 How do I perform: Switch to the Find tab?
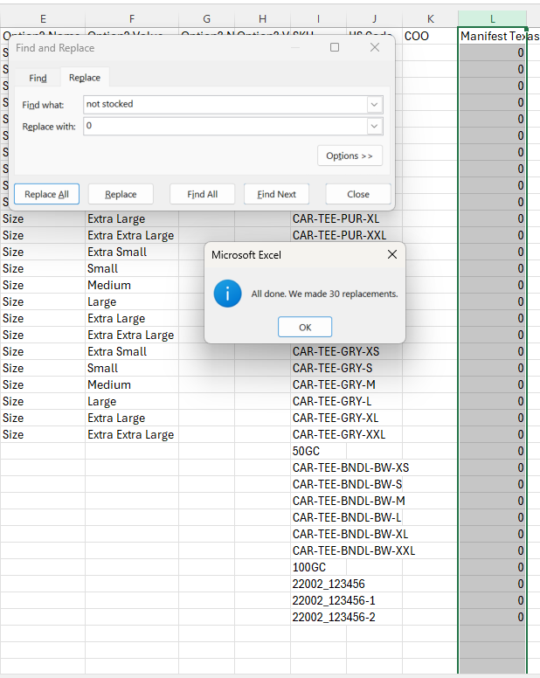point(38,78)
